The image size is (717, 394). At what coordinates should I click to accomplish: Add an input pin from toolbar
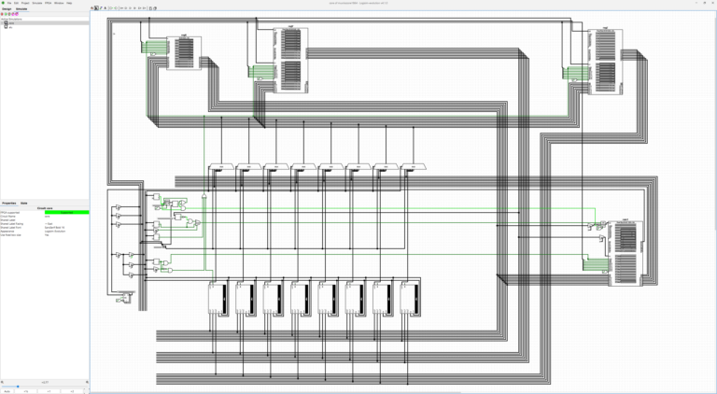[111, 7]
